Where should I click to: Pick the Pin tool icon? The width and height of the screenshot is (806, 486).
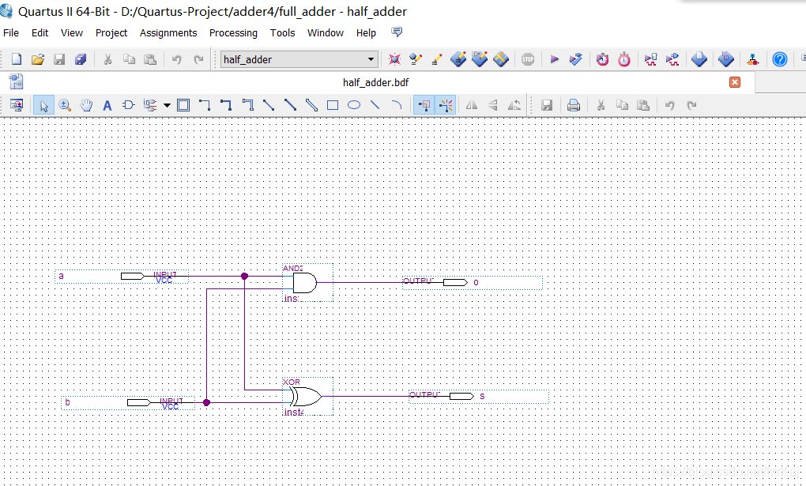[x=149, y=105]
